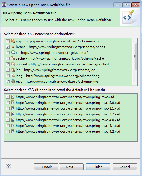142x176 pixels.
Task: Click the mvc namespace globe icon
Action: pyautogui.click(x=13, y=81)
